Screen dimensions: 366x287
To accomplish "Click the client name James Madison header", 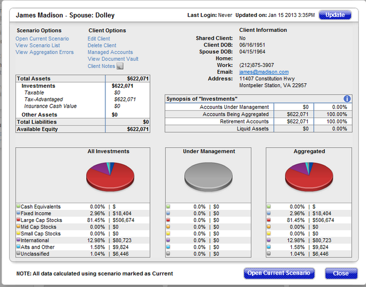I will point(39,15).
